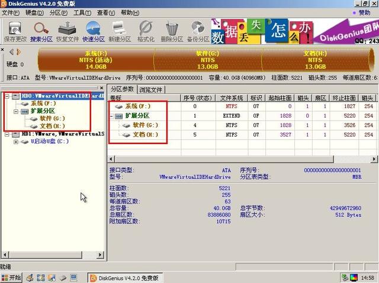The width and height of the screenshot is (379, 283).
Task: Click the first quick launch icon
Action: pyautogui.click(x=30, y=278)
